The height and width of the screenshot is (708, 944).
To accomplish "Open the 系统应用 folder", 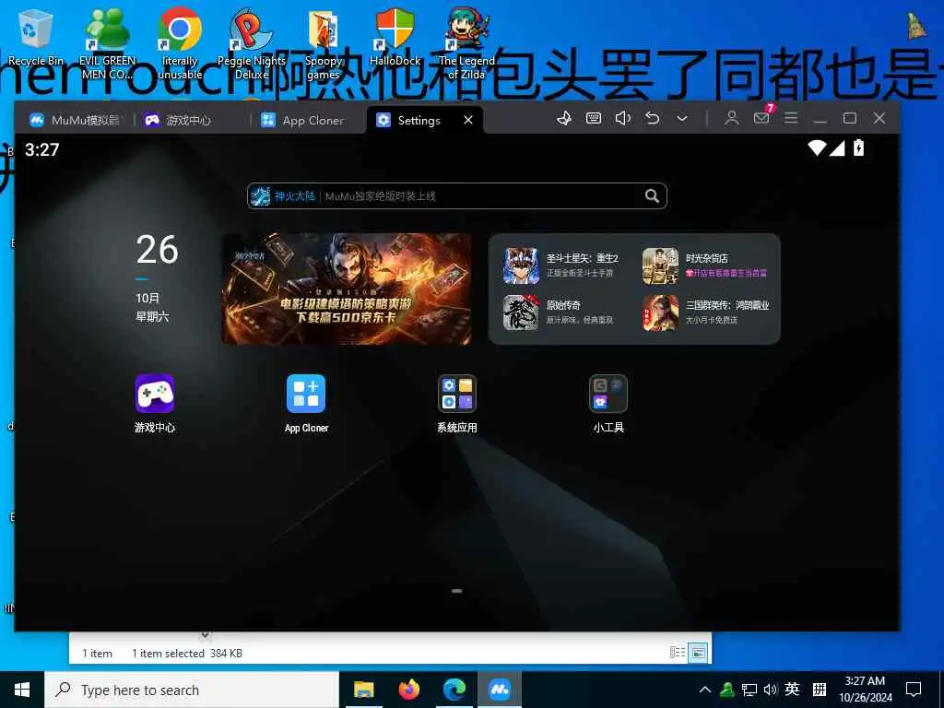I will pyautogui.click(x=457, y=394).
